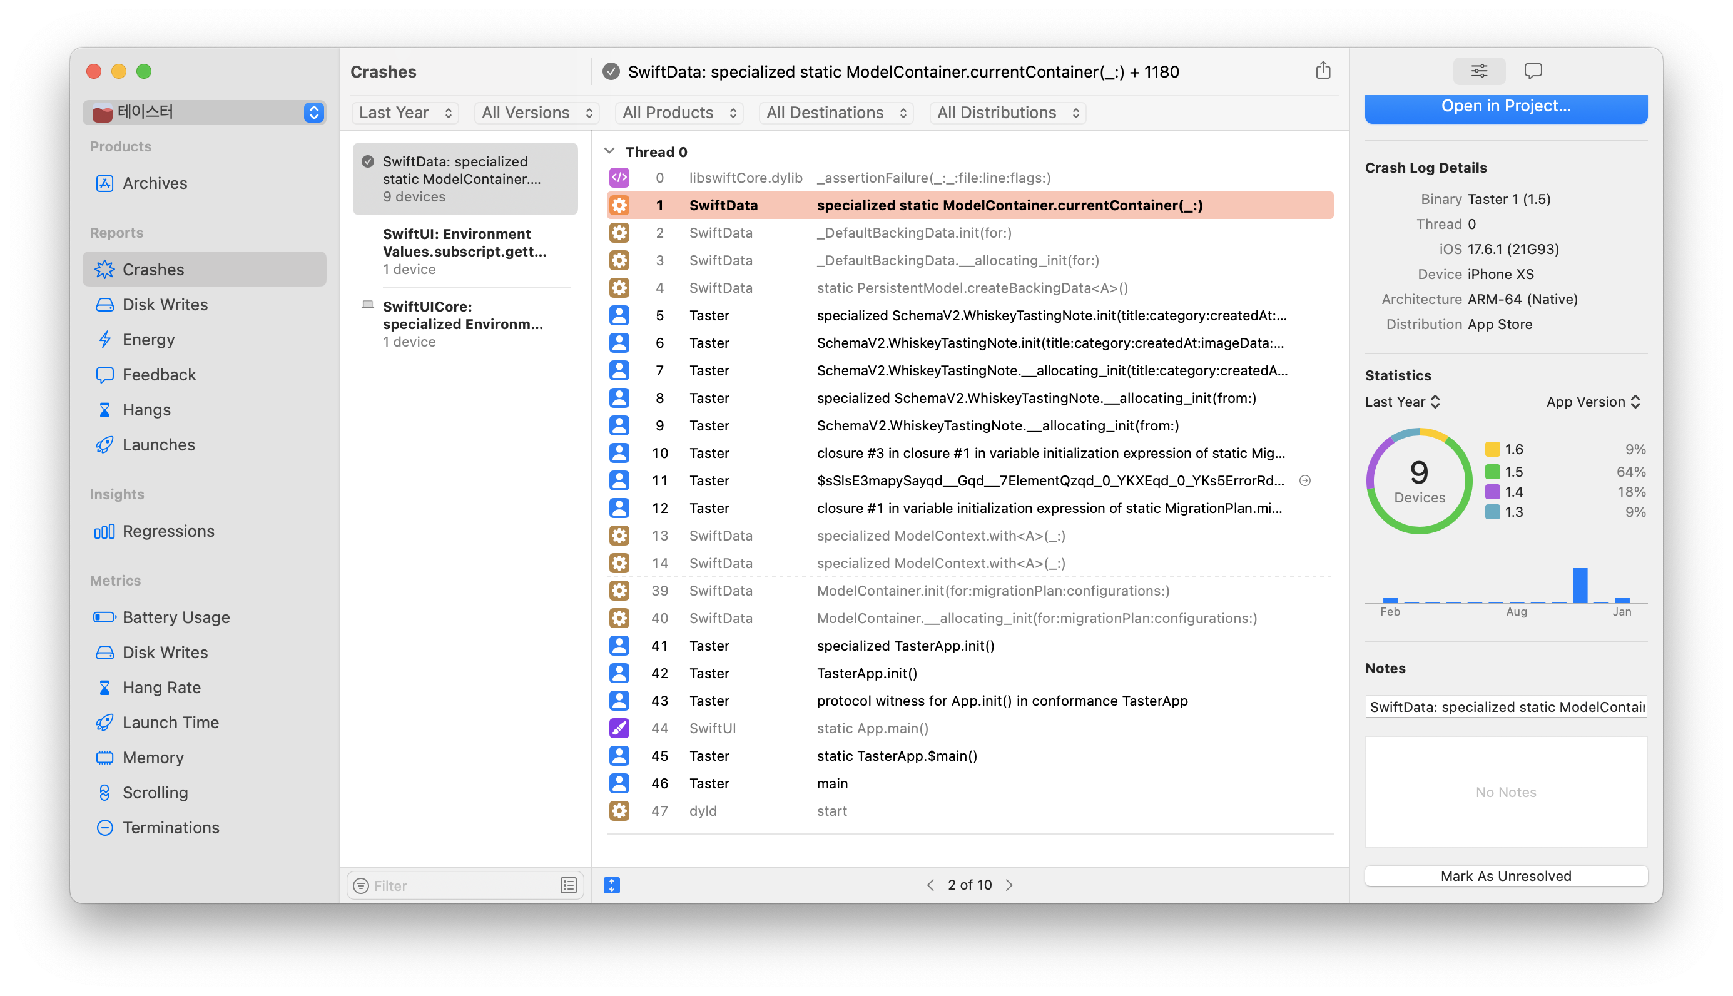Open the app selector popup 테이스터
This screenshot has height=996, width=1733.
[x=204, y=112]
